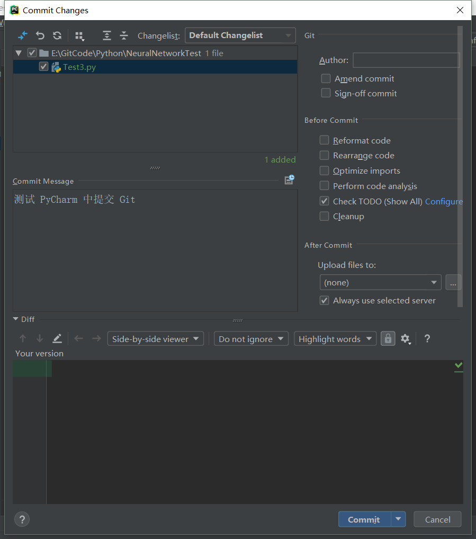Image resolution: width=476 pixels, height=539 pixels.
Task: Expand all files using expand-all icon
Action: 106,35
